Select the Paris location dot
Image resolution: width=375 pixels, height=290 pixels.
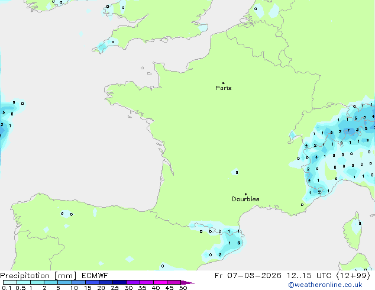click(x=224, y=83)
